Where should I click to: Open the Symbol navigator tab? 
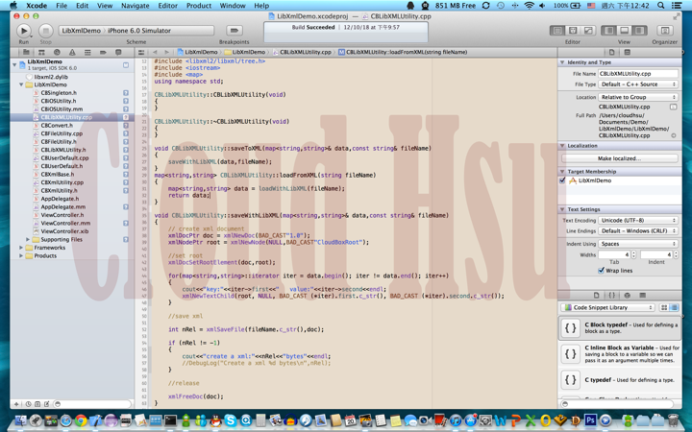pyautogui.click(x=41, y=52)
